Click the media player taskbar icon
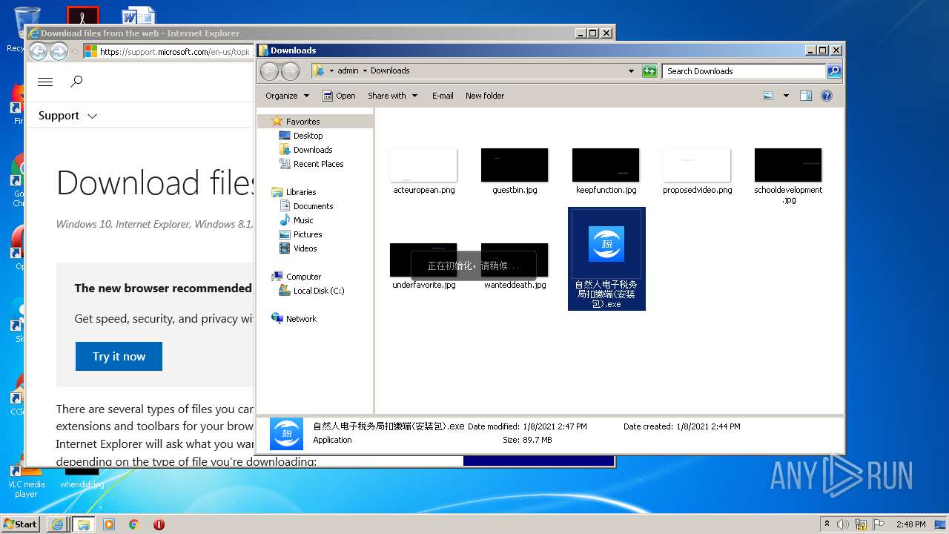The width and height of the screenshot is (949, 534). pyautogui.click(x=109, y=524)
